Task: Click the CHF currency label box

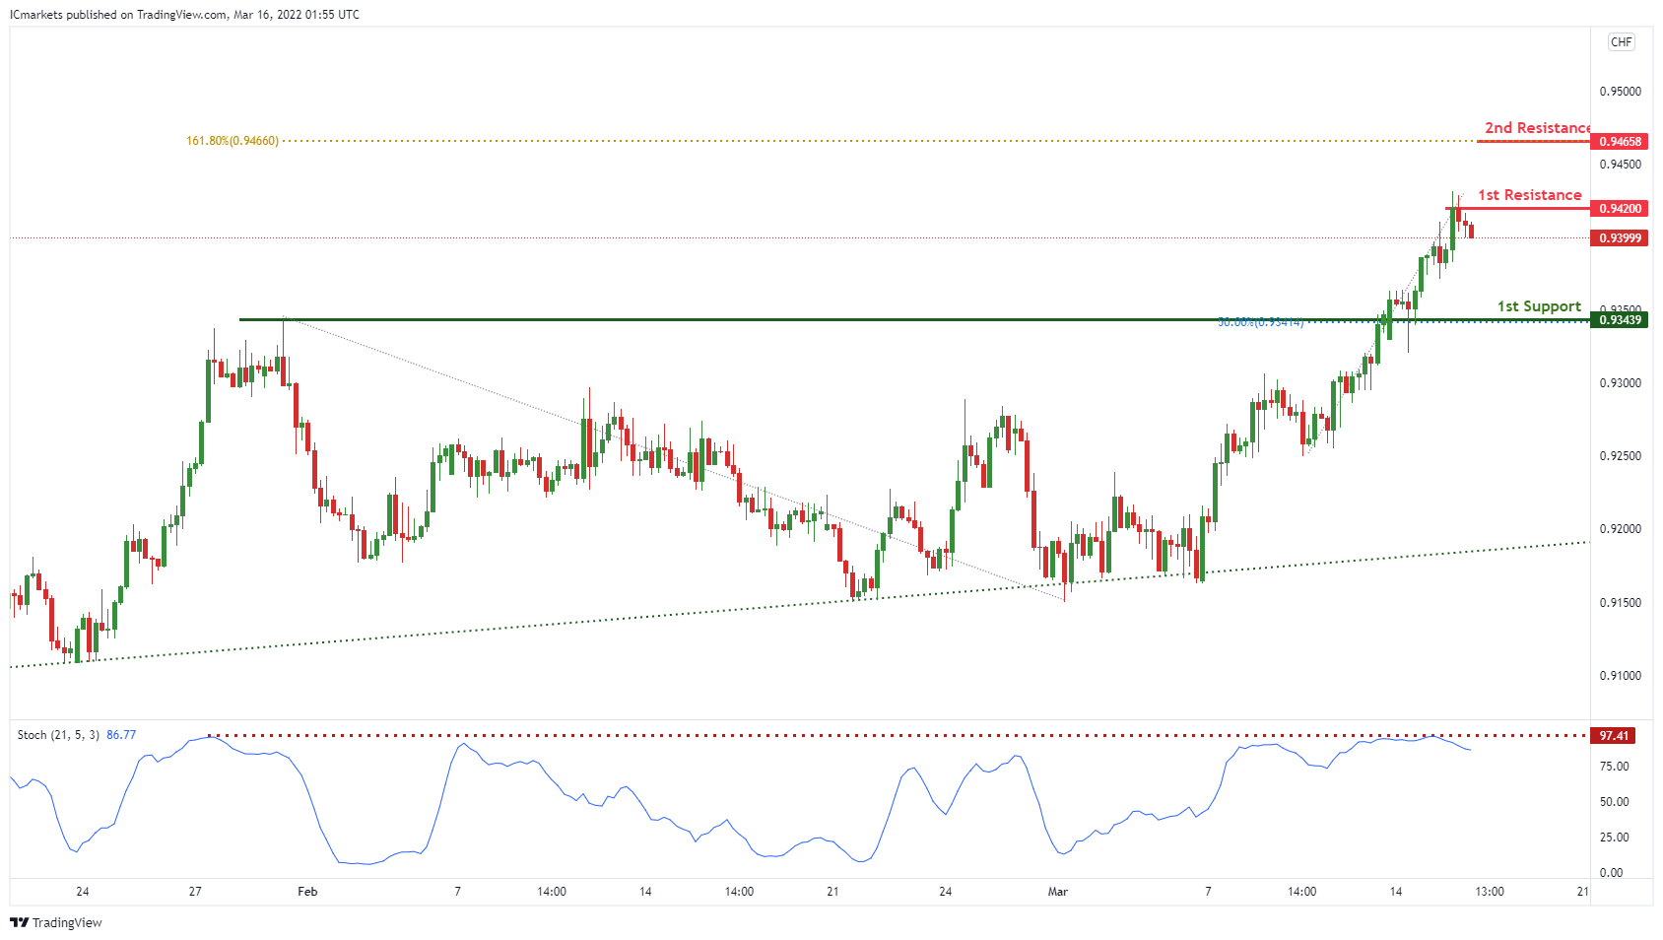Action: [x=1621, y=42]
